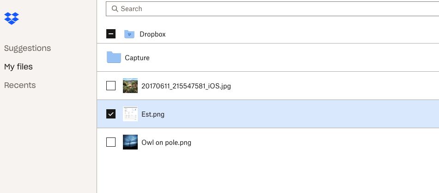Click the Owl on pole.png thumbnail
This screenshot has width=439, height=193.
(130, 142)
